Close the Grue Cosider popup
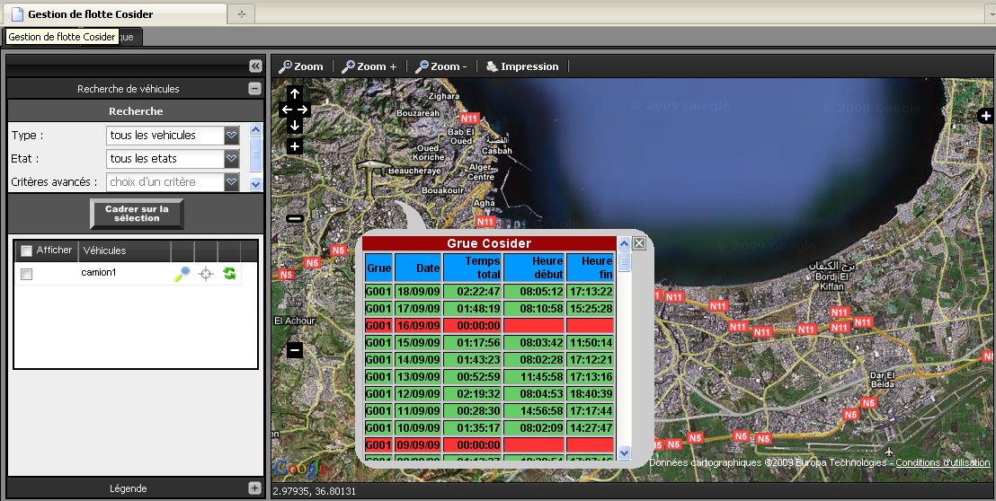996x501 pixels. tap(639, 243)
